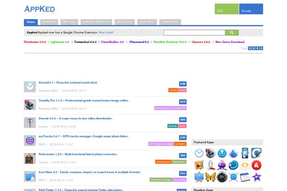Focus the search text field
This screenshot has height=191, width=287.
click(194, 32)
